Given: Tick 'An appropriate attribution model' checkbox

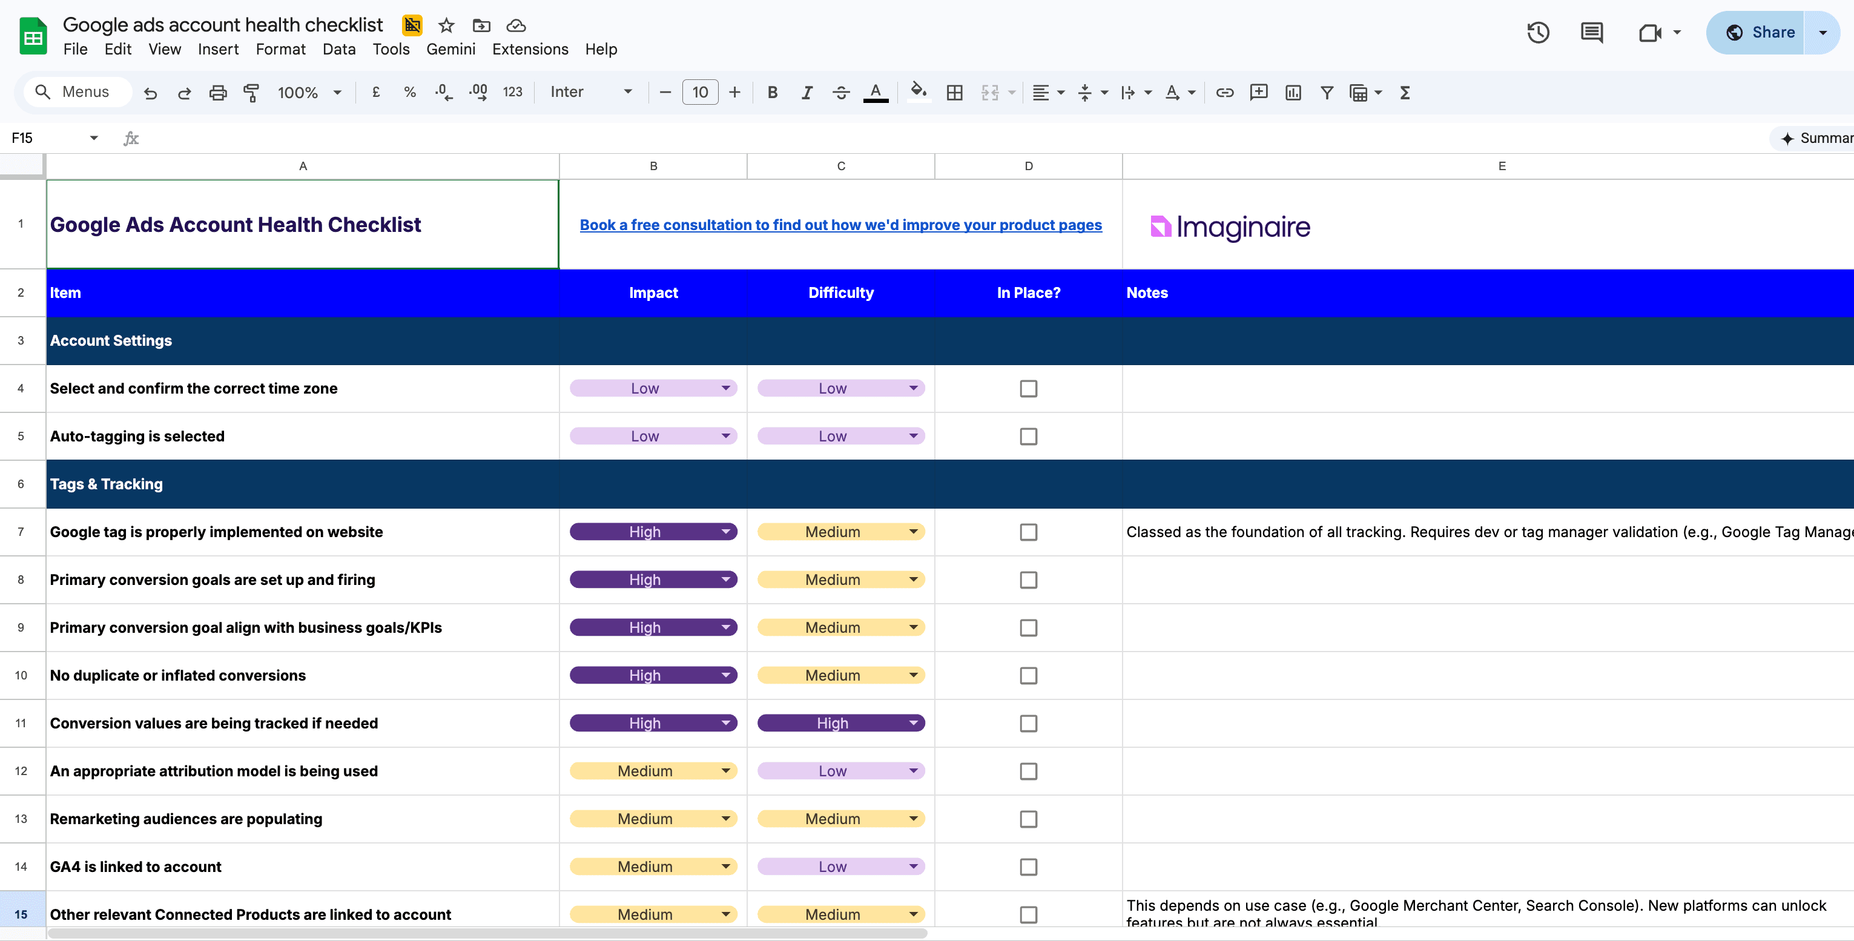Looking at the screenshot, I should pyautogui.click(x=1029, y=771).
